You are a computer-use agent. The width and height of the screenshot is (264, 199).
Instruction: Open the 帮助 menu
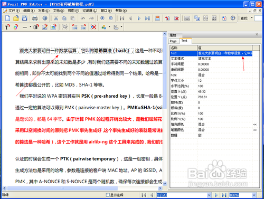pos(121,11)
